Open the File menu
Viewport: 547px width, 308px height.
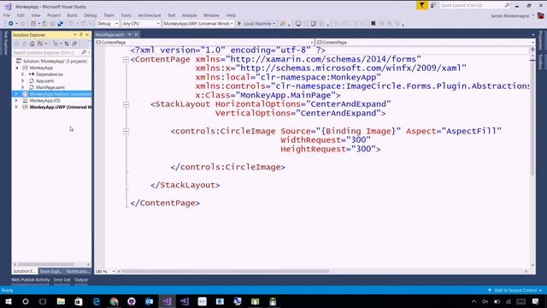pos(7,15)
